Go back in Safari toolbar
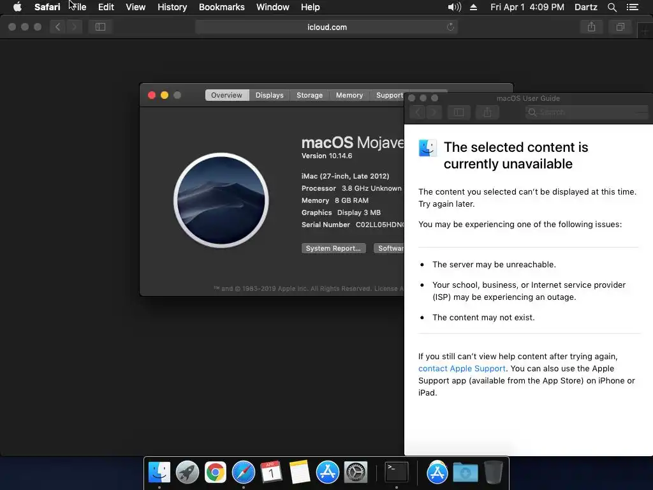Viewport: 653px width, 490px height. click(x=58, y=27)
